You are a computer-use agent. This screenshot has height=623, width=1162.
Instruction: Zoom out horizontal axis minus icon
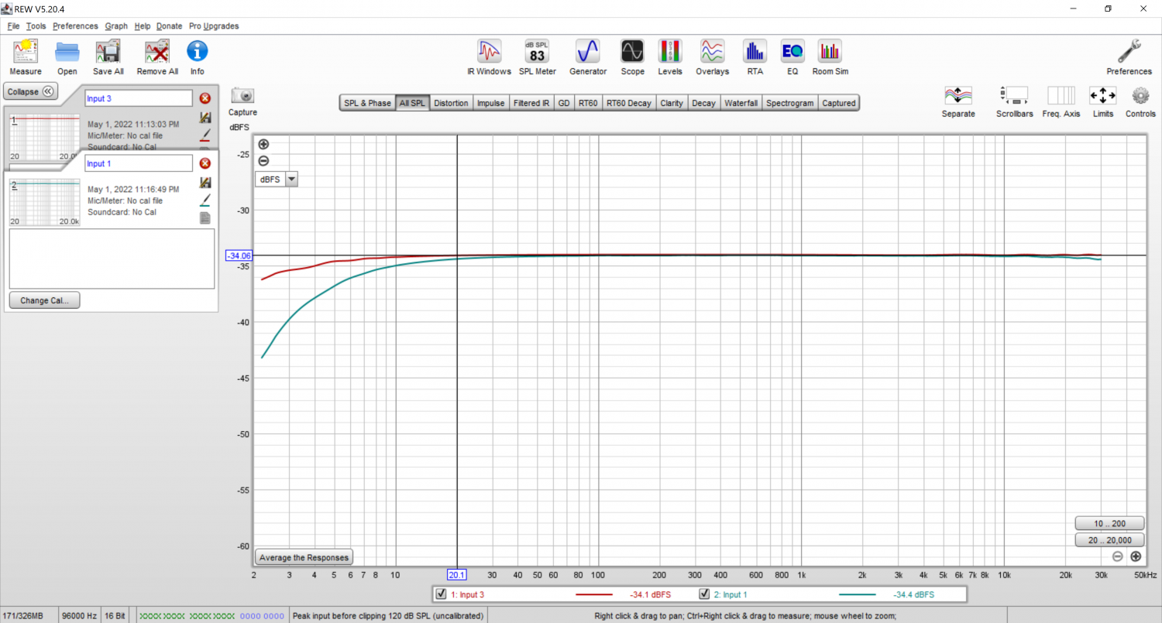1118,556
